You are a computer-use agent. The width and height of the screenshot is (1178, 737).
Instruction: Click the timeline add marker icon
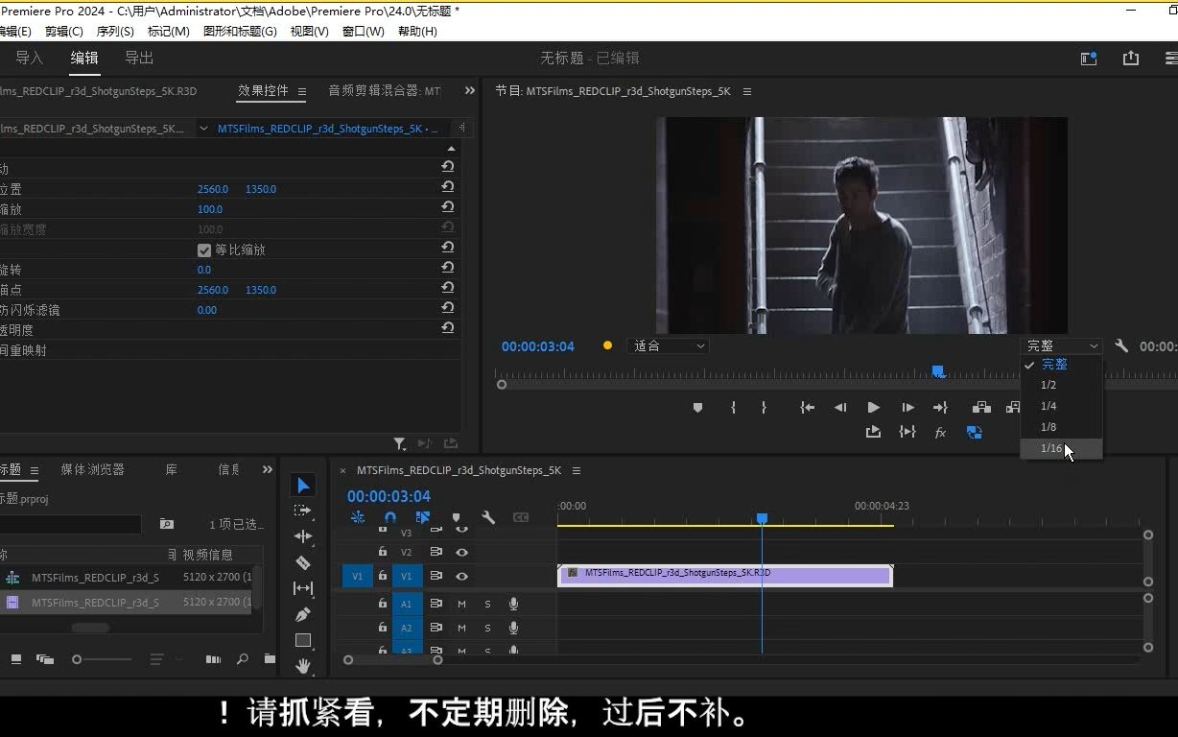[456, 517]
